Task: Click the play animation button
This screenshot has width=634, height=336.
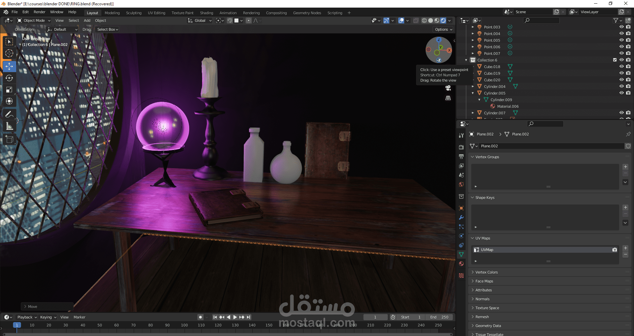Action: [x=235, y=317]
